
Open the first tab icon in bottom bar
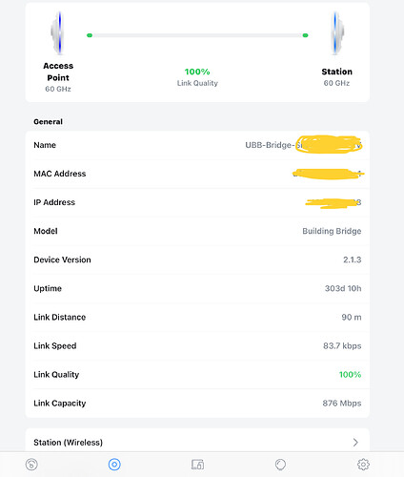[x=31, y=465]
